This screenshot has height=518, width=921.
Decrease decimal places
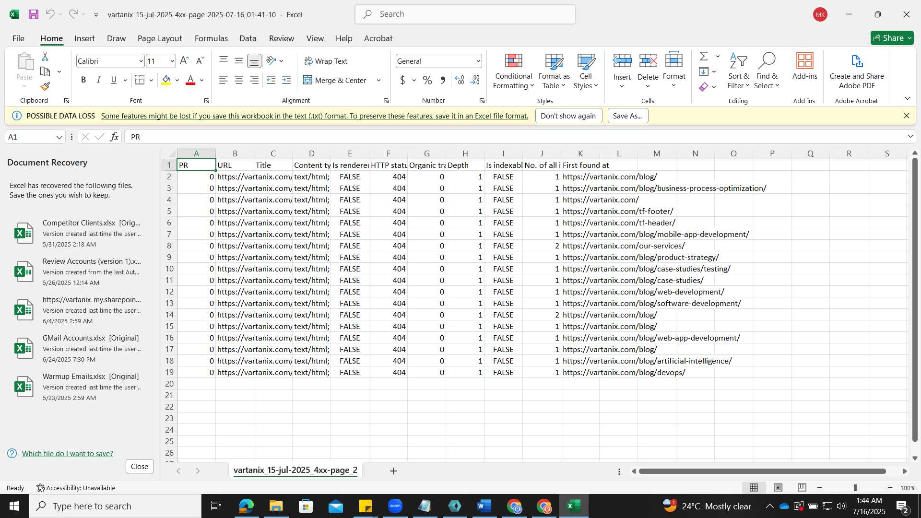coord(475,80)
